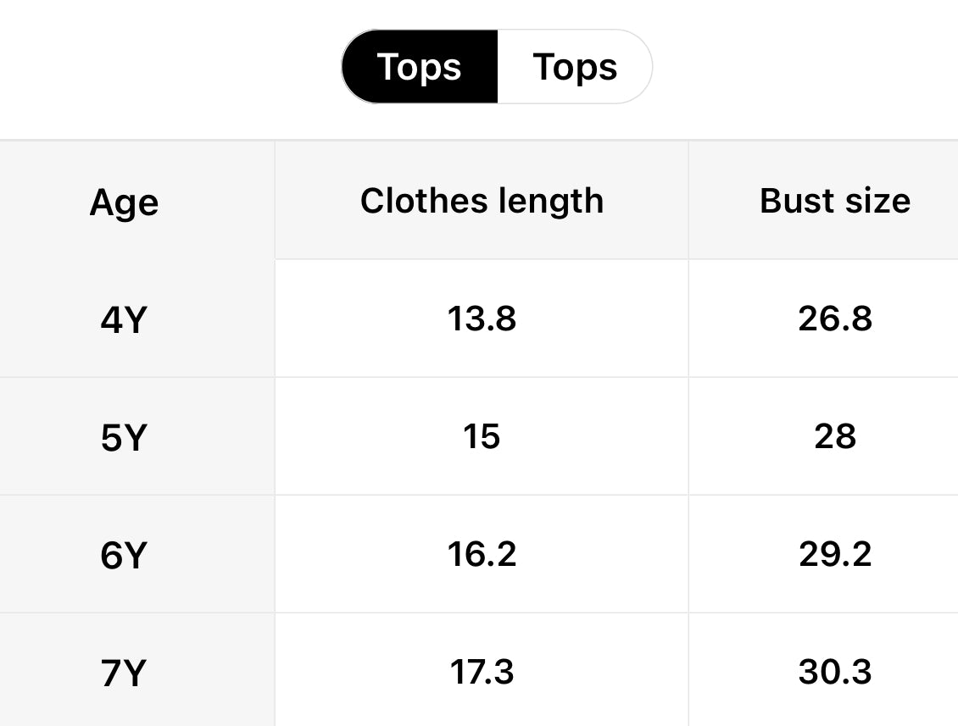The height and width of the screenshot is (726, 958).
Task: Click the 15 clothes length cell
Action: 482,437
